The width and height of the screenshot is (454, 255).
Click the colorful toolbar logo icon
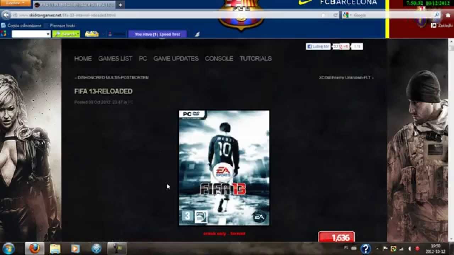pos(4,34)
